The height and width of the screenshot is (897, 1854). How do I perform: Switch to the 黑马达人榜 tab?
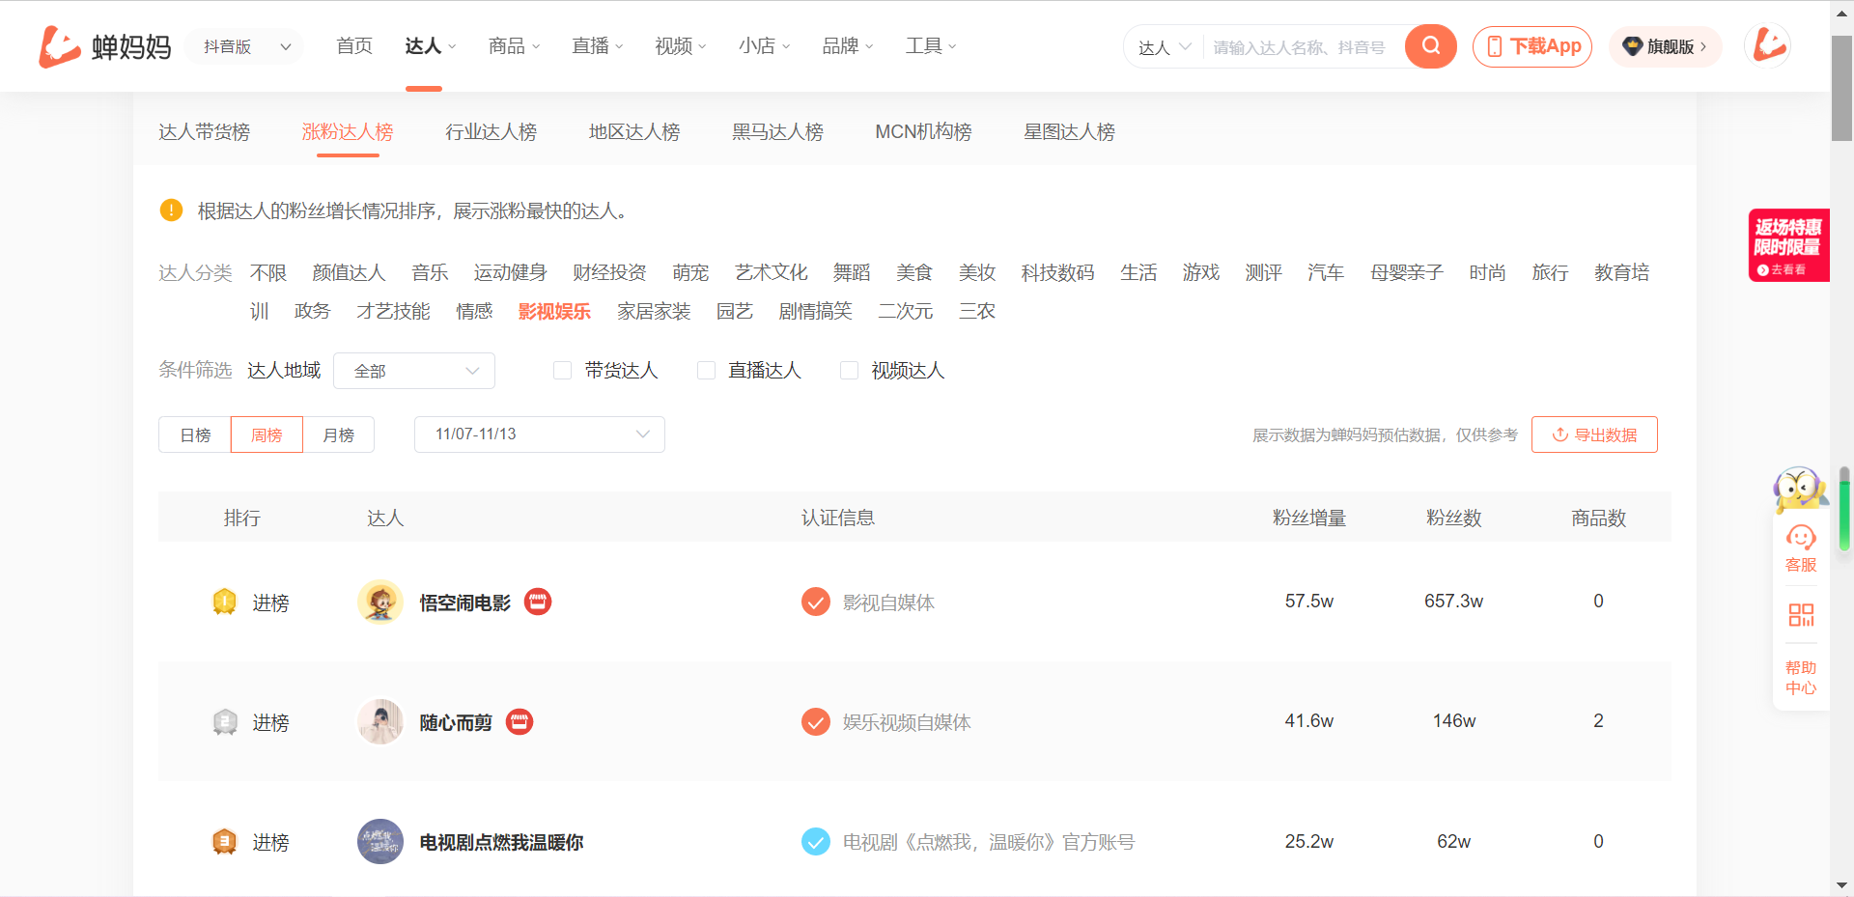pos(777,132)
